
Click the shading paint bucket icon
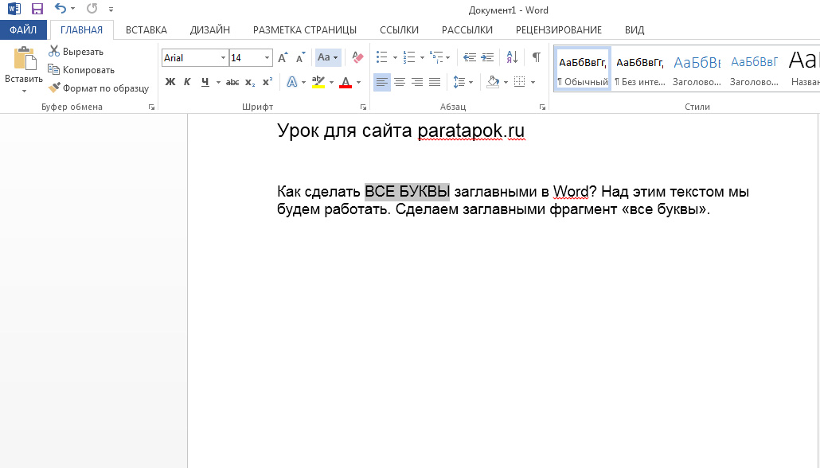tap(493, 81)
